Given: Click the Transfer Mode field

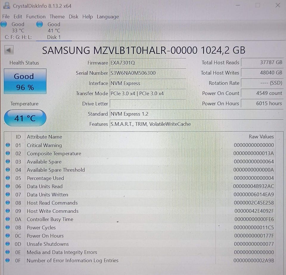Looking at the screenshot, I should point(148,93).
